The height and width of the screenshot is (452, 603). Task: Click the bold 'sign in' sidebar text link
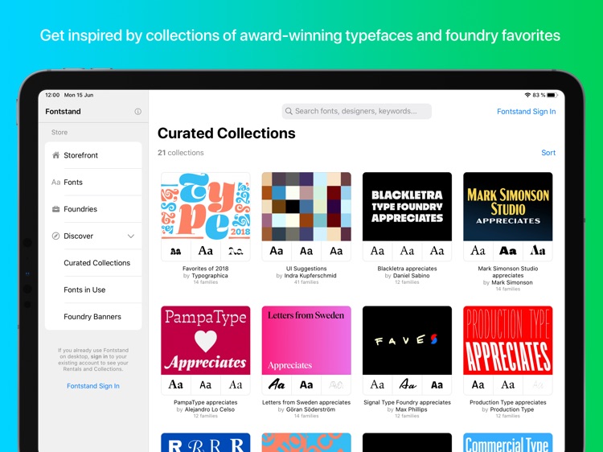coord(99,356)
